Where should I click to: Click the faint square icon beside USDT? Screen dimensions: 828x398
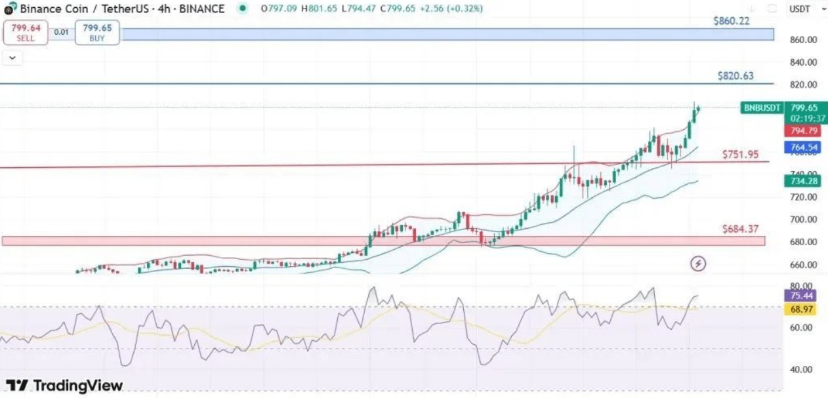772,9
